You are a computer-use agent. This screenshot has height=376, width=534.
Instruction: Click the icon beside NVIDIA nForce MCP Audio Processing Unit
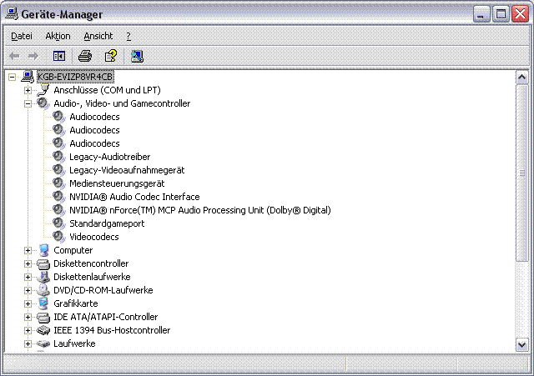(59, 210)
